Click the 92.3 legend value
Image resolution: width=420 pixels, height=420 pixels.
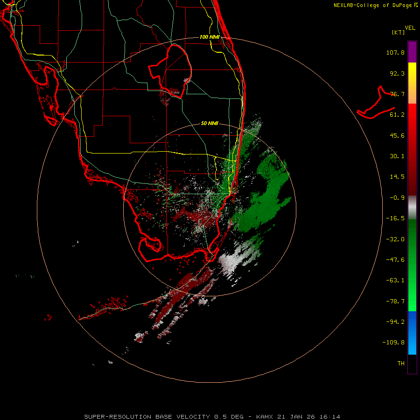click(x=397, y=73)
